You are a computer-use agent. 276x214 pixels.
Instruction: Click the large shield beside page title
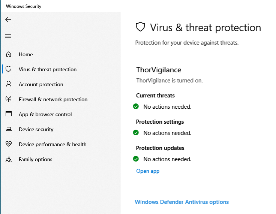tap(140, 27)
